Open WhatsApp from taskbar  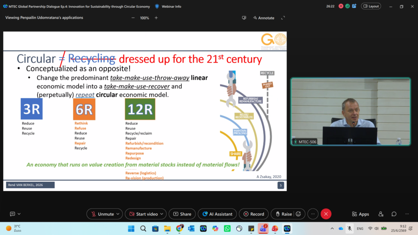pyautogui.click(x=227, y=228)
